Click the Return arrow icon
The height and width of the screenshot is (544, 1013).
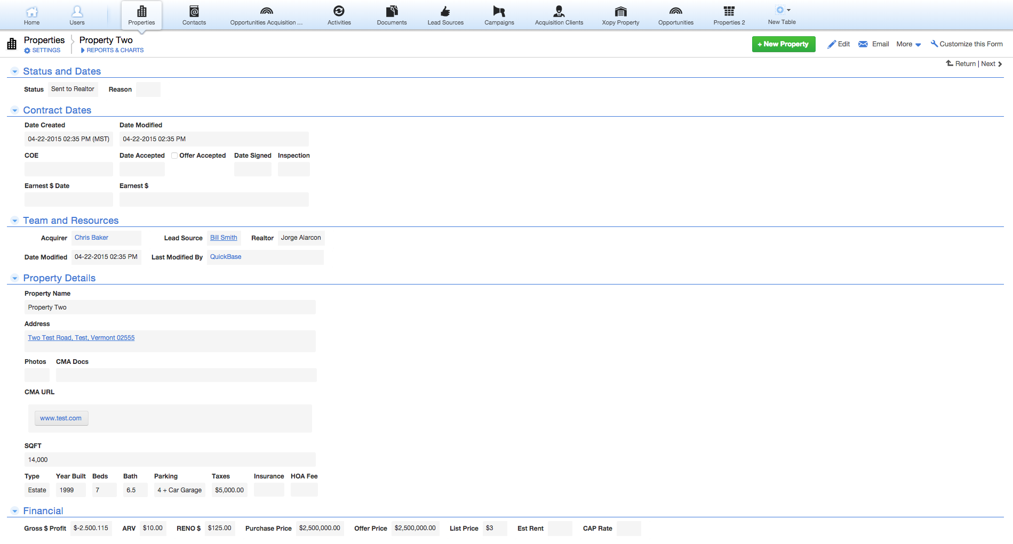tap(950, 63)
